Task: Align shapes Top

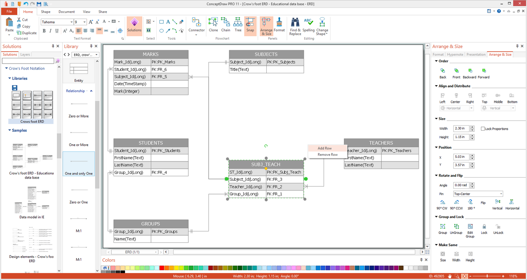Action: point(484,98)
